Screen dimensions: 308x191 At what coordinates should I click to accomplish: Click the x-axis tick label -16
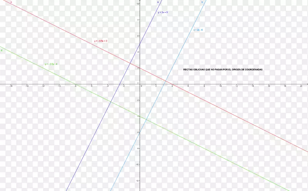[x=12, y=86]
